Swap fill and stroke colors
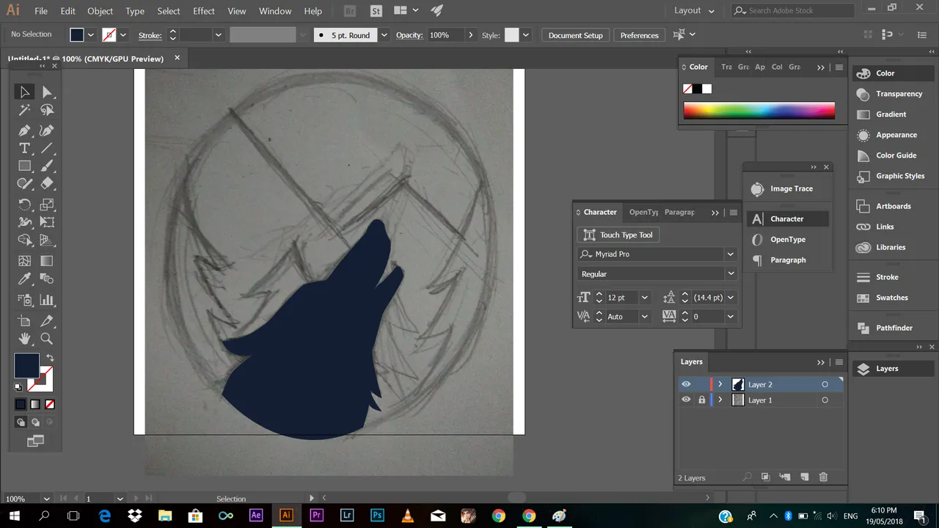This screenshot has height=528, width=939. [x=50, y=358]
